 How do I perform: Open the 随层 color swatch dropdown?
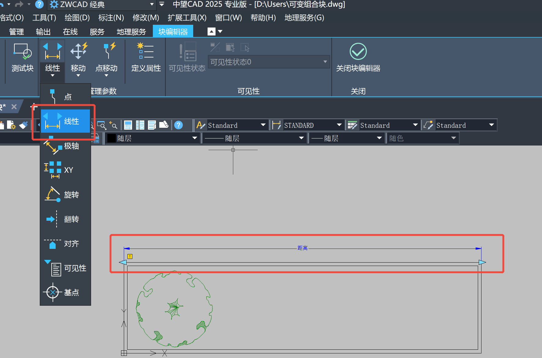point(194,138)
